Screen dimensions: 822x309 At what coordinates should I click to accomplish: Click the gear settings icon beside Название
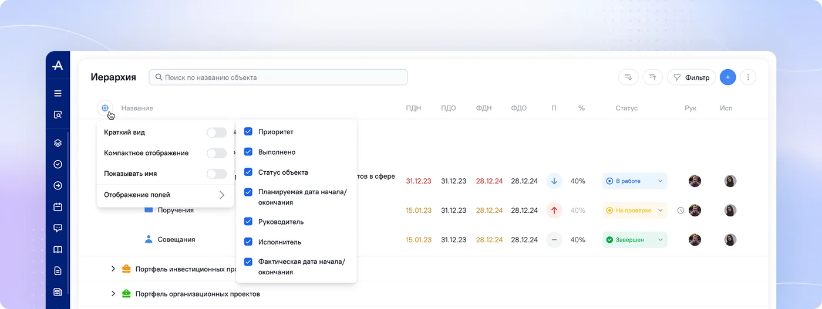(105, 108)
